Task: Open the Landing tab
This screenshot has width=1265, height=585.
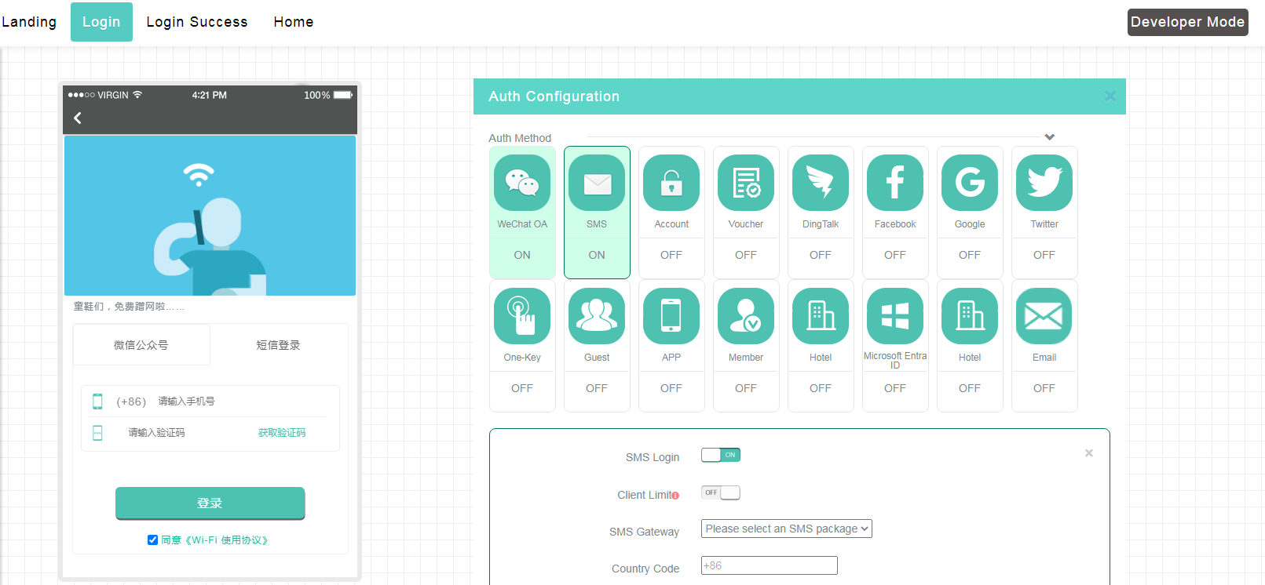Action: (x=29, y=22)
